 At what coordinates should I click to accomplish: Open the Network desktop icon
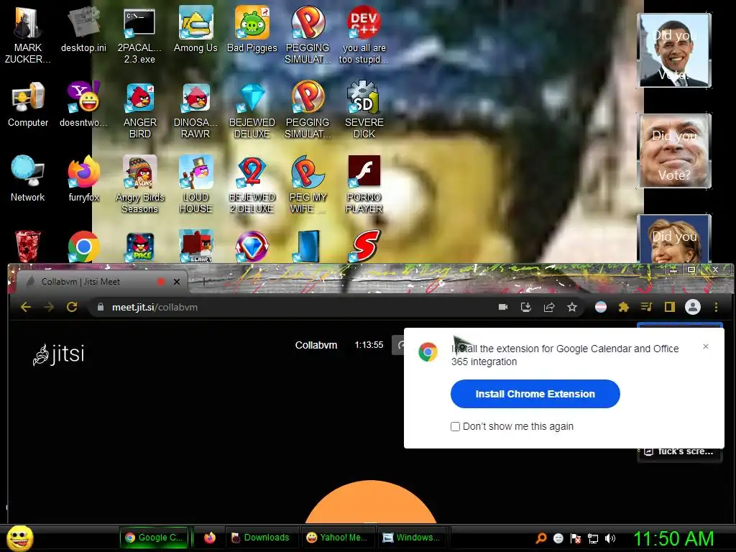click(x=28, y=178)
